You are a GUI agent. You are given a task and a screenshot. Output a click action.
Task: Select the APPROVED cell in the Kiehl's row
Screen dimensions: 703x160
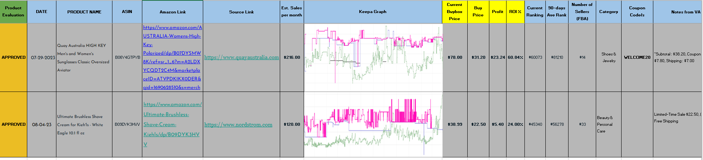pyautogui.click(x=13, y=124)
